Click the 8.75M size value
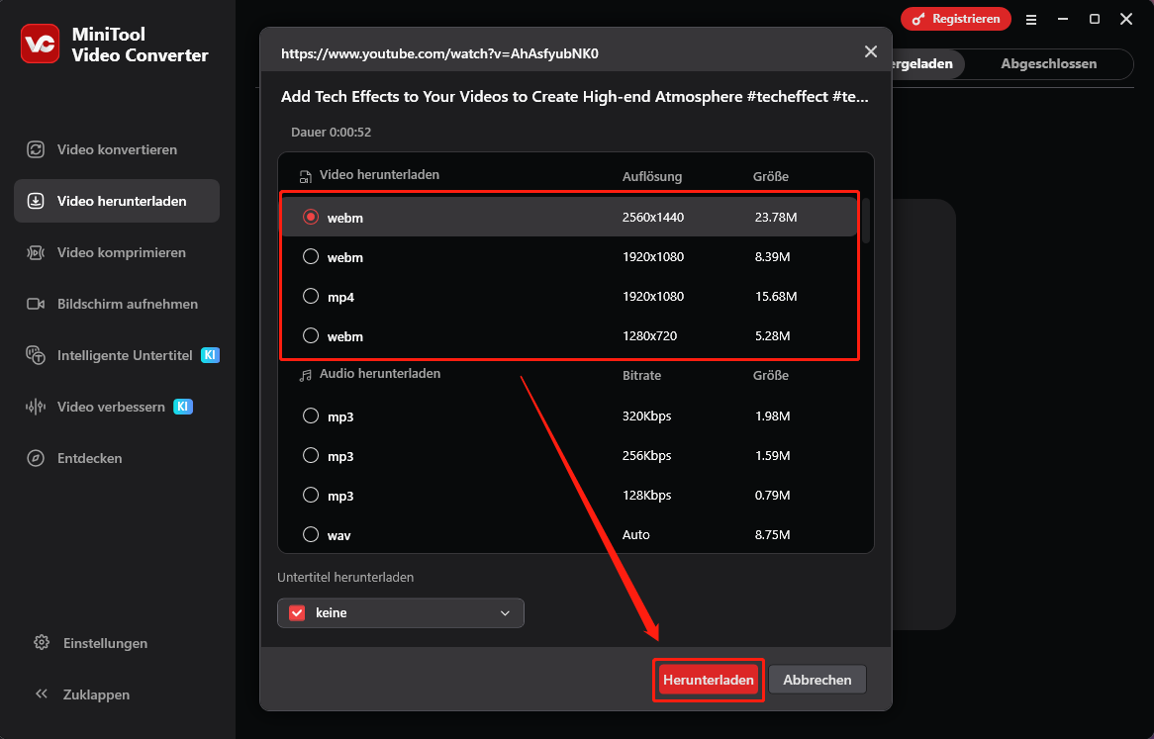 772,534
